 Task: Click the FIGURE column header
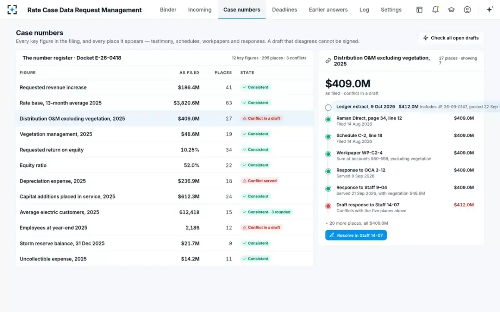coord(28,72)
